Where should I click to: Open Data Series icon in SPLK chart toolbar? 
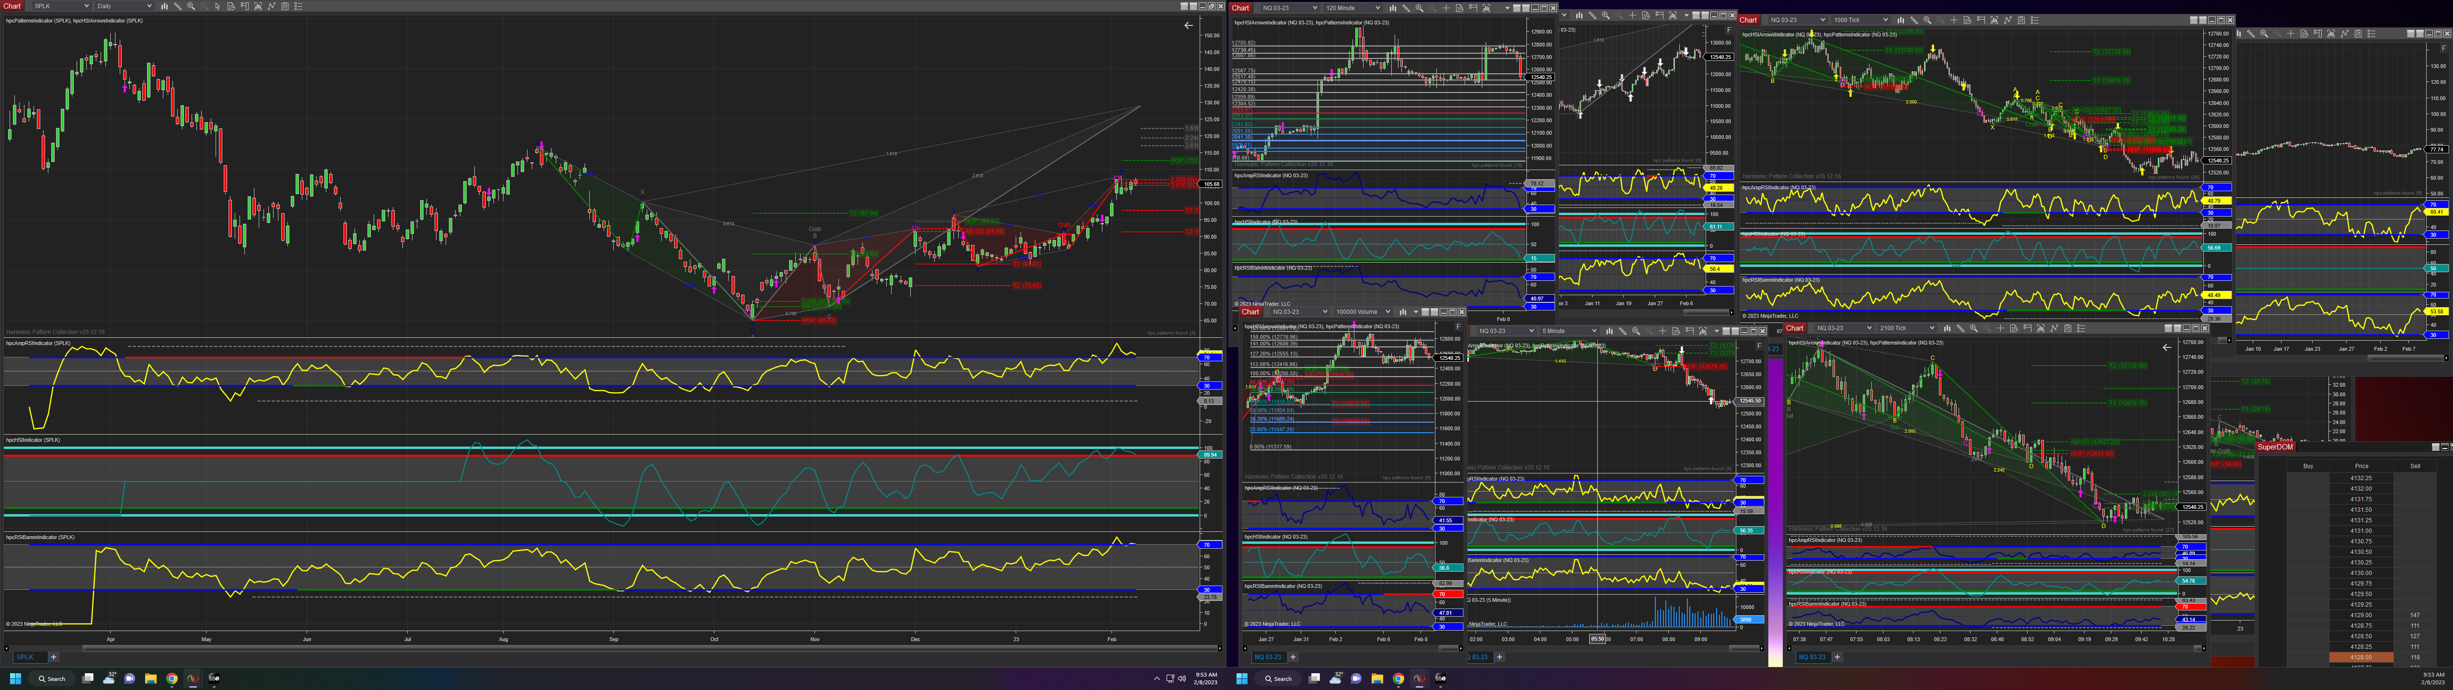click(258, 6)
